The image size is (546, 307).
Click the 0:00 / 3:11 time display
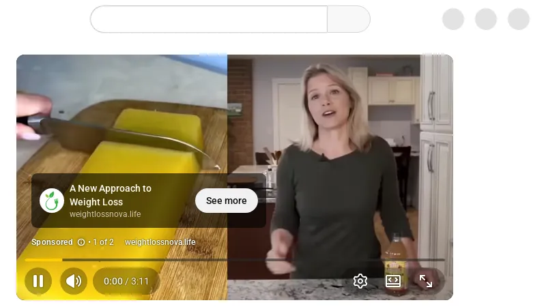point(126,281)
